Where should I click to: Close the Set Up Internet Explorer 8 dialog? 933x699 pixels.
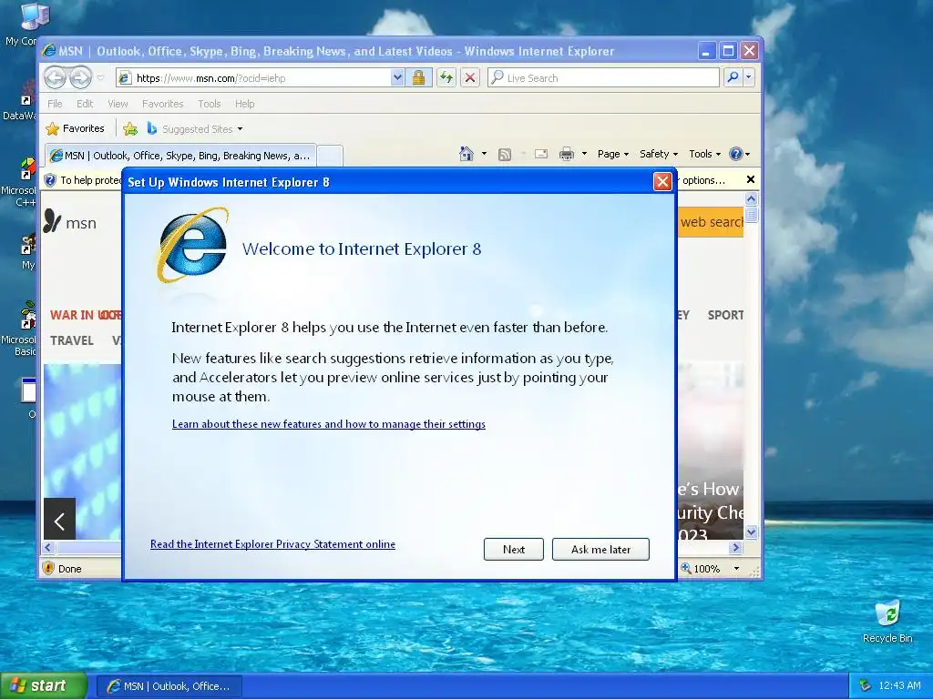[x=662, y=181]
